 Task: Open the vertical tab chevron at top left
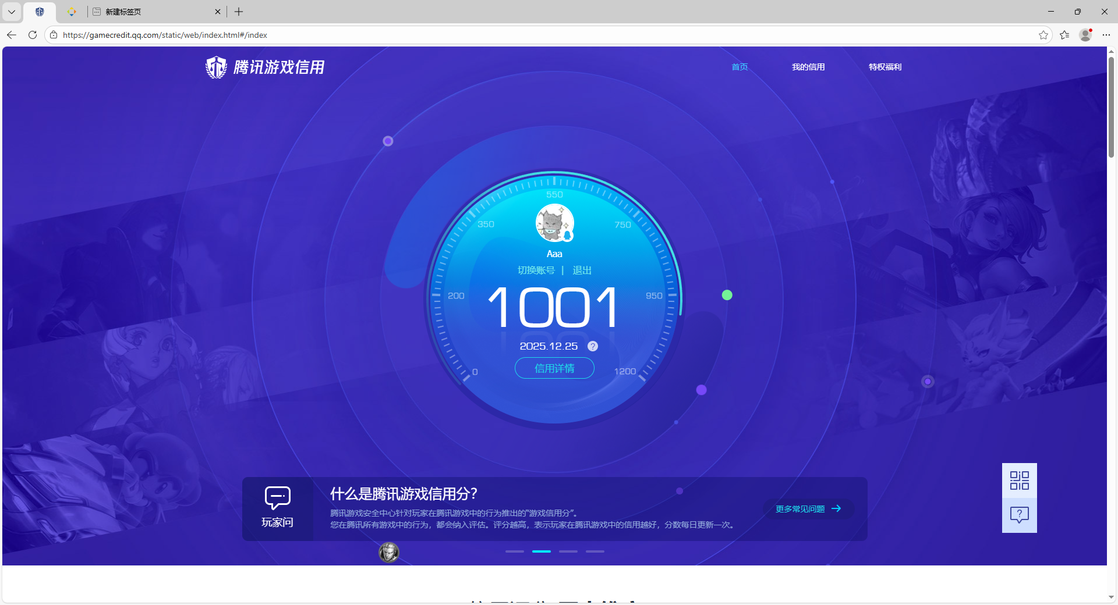pyautogui.click(x=11, y=12)
